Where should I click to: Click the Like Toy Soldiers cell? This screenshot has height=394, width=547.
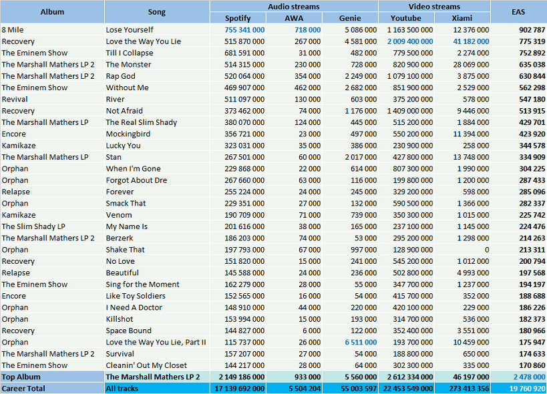click(157, 296)
